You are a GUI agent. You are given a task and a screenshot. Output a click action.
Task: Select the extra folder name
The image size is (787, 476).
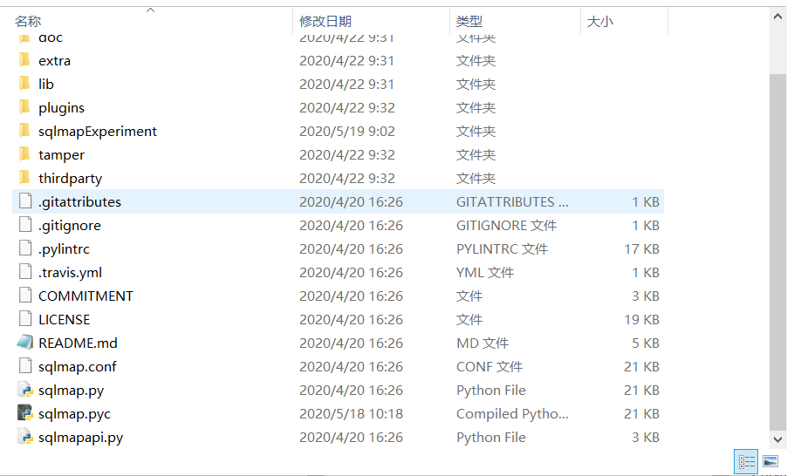coord(54,61)
